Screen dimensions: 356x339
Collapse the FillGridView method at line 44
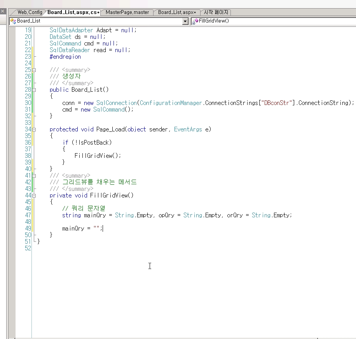[34, 196]
